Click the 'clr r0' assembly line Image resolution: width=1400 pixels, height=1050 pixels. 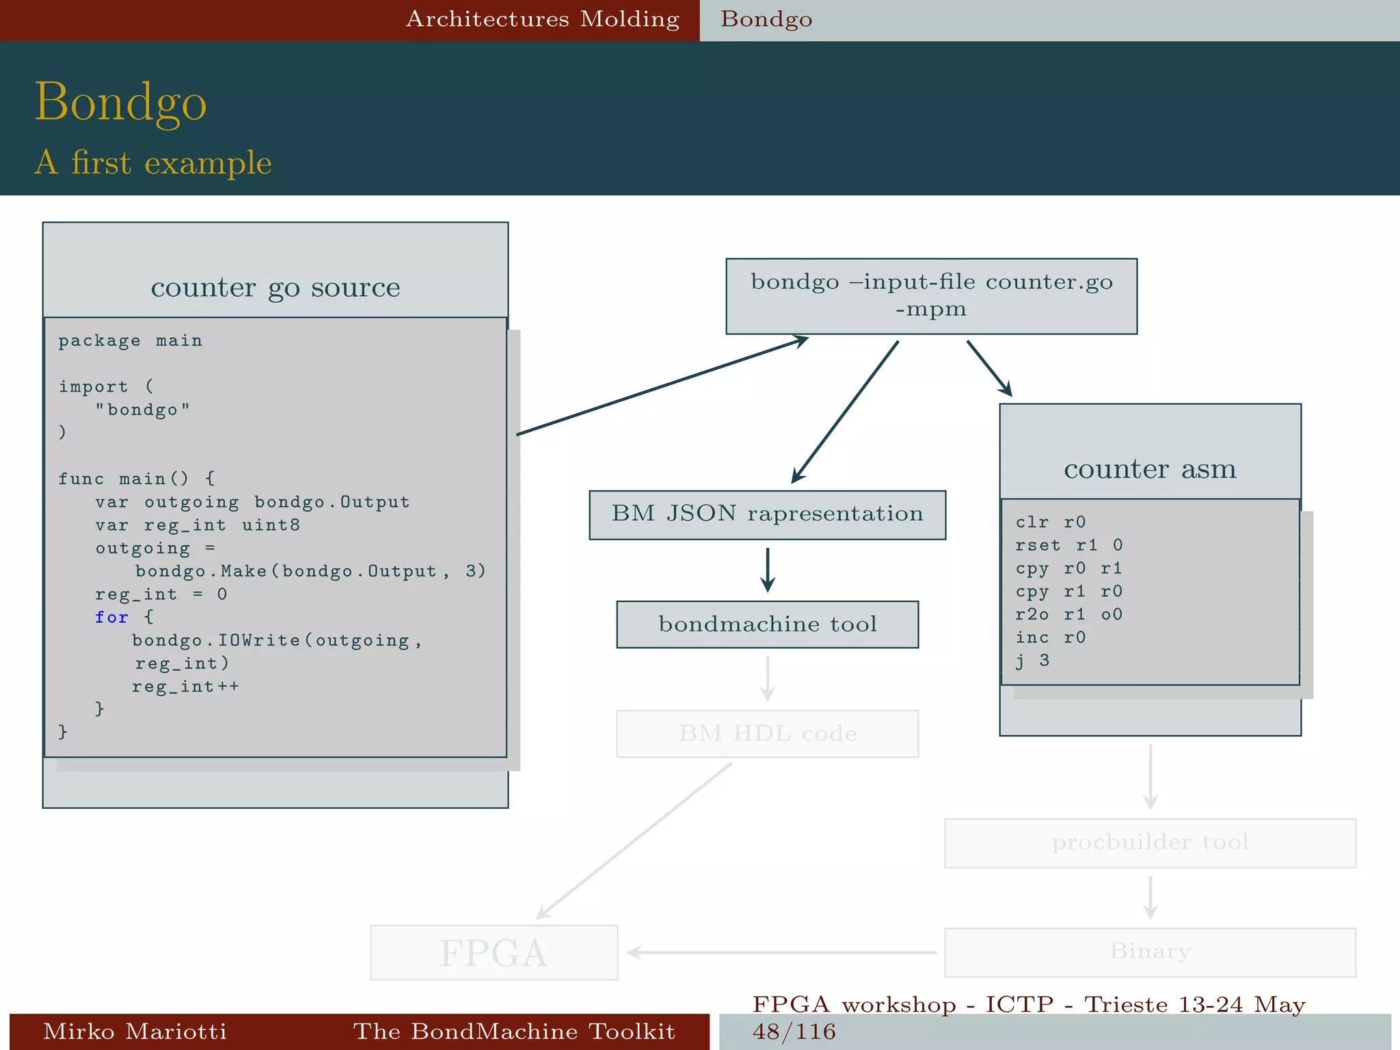point(1050,522)
